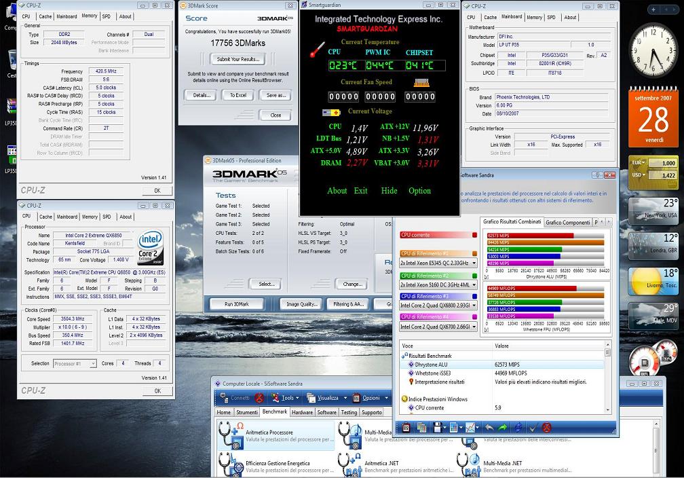
Task: Open the Processor #1 selection dropdown in CPU-Z
Action: 93,364
